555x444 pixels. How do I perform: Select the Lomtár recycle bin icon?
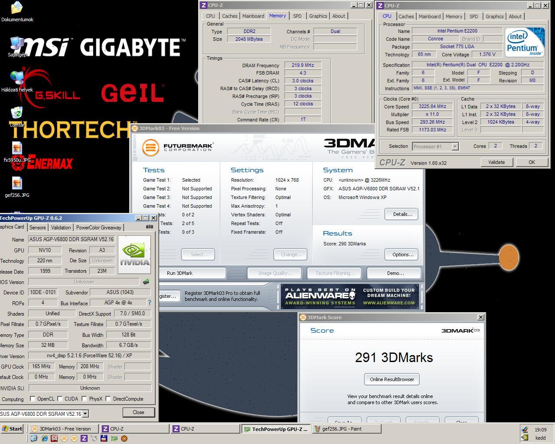pyautogui.click(x=17, y=113)
